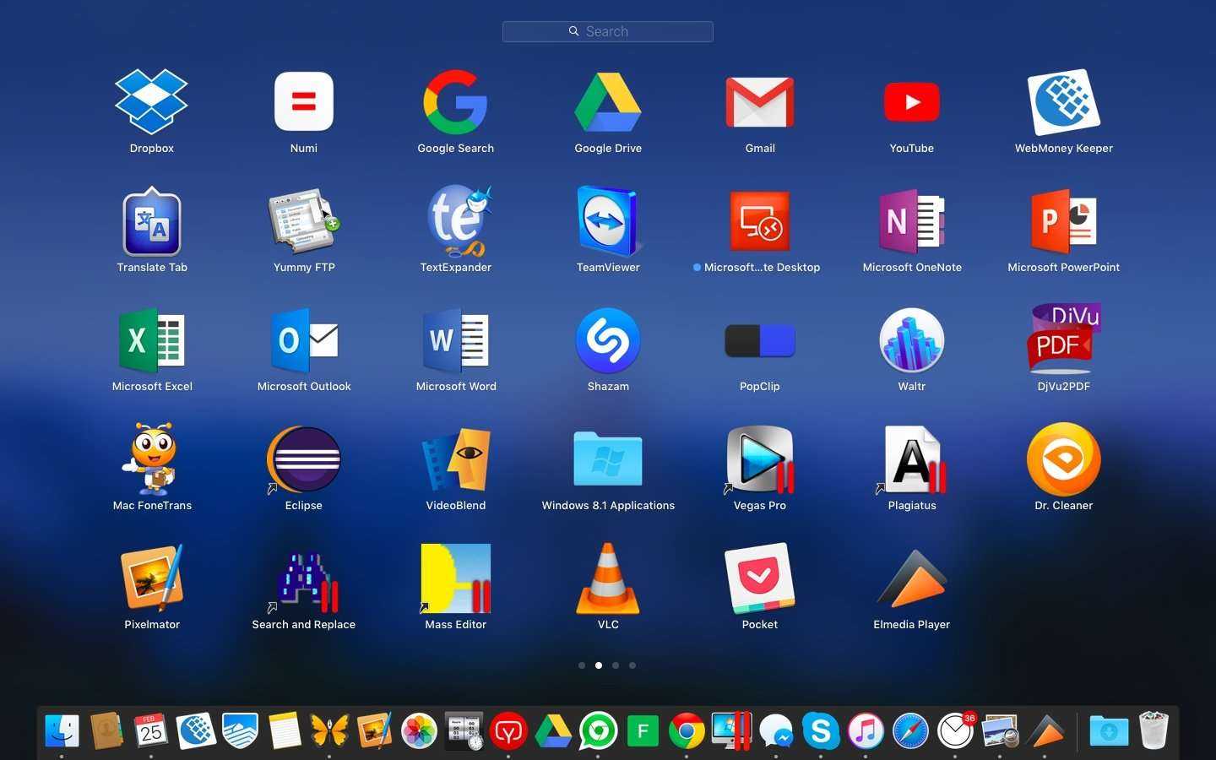Launch the Pocket app
Screen dimensions: 1216x760
coord(760,579)
